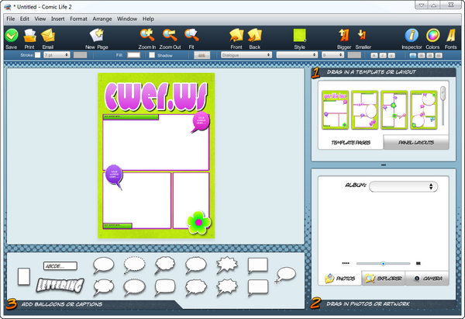
Task: Click the Print toolbar icon
Action: pyautogui.click(x=30, y=35)
